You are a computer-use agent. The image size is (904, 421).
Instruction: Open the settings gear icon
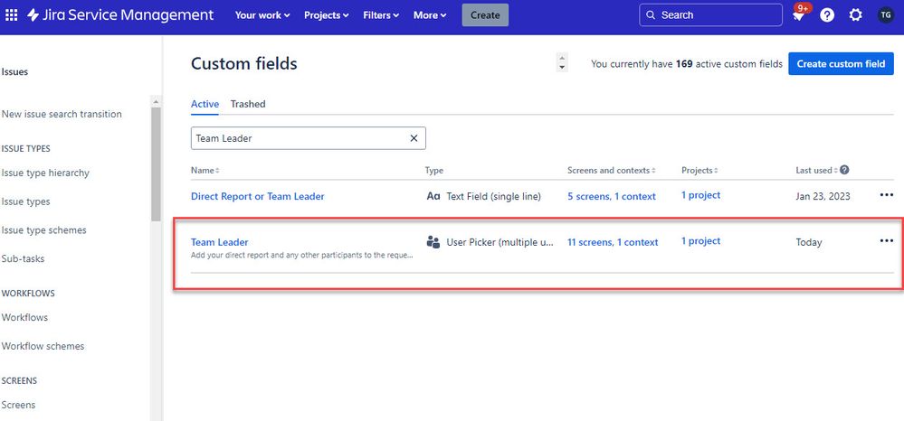[x=856, y=15]
